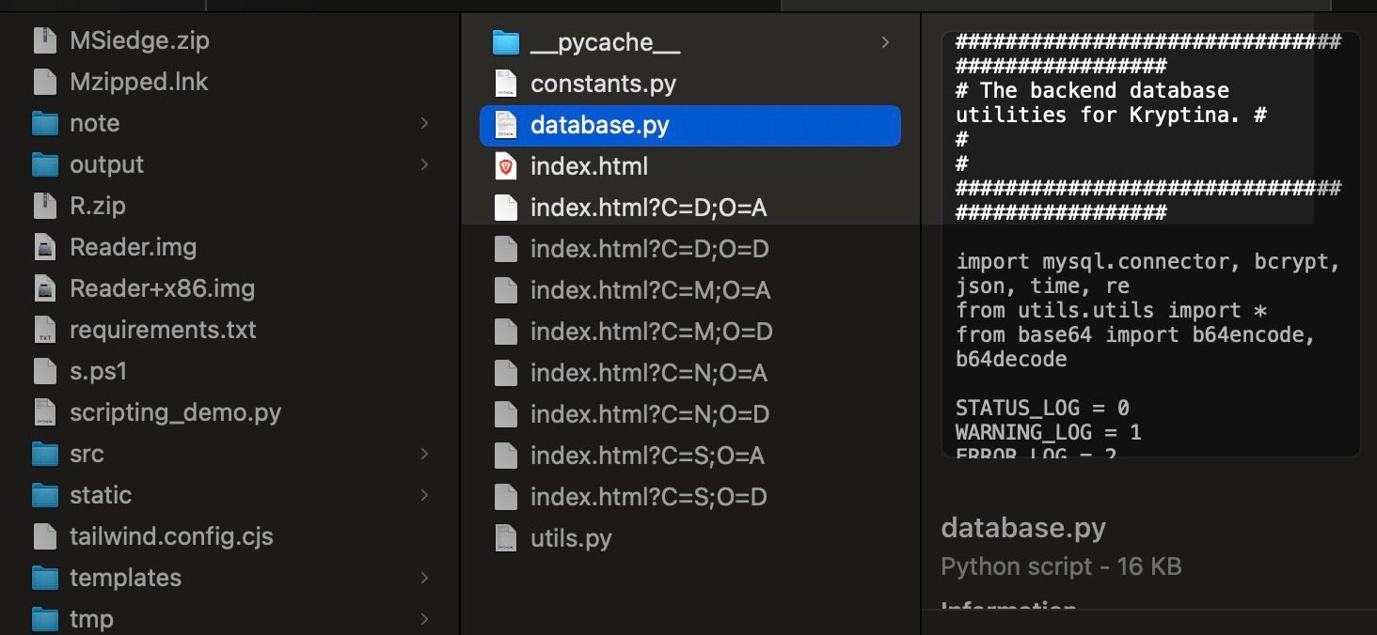Select index.html?C=D;O=A file
1377x635 pixels.
click(x=648, y=208)
